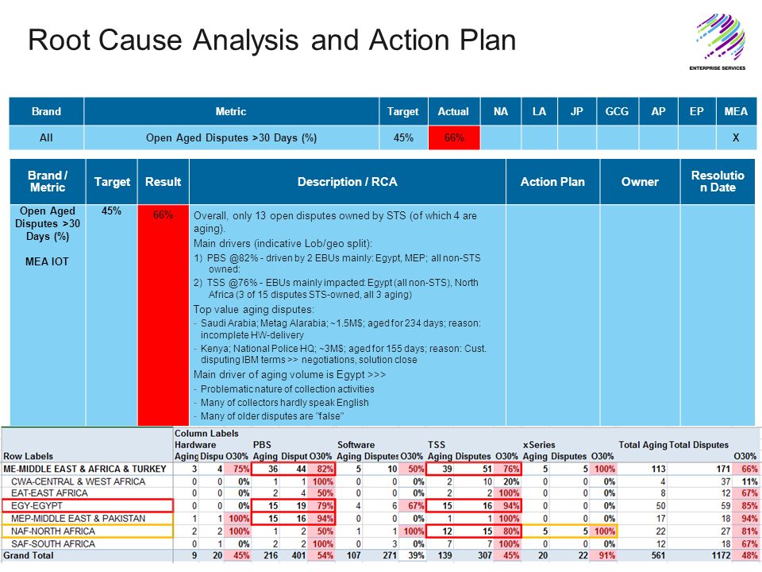Click the xSeries column group label
Viewport: 762px width, 572px height.
point(539,445)
